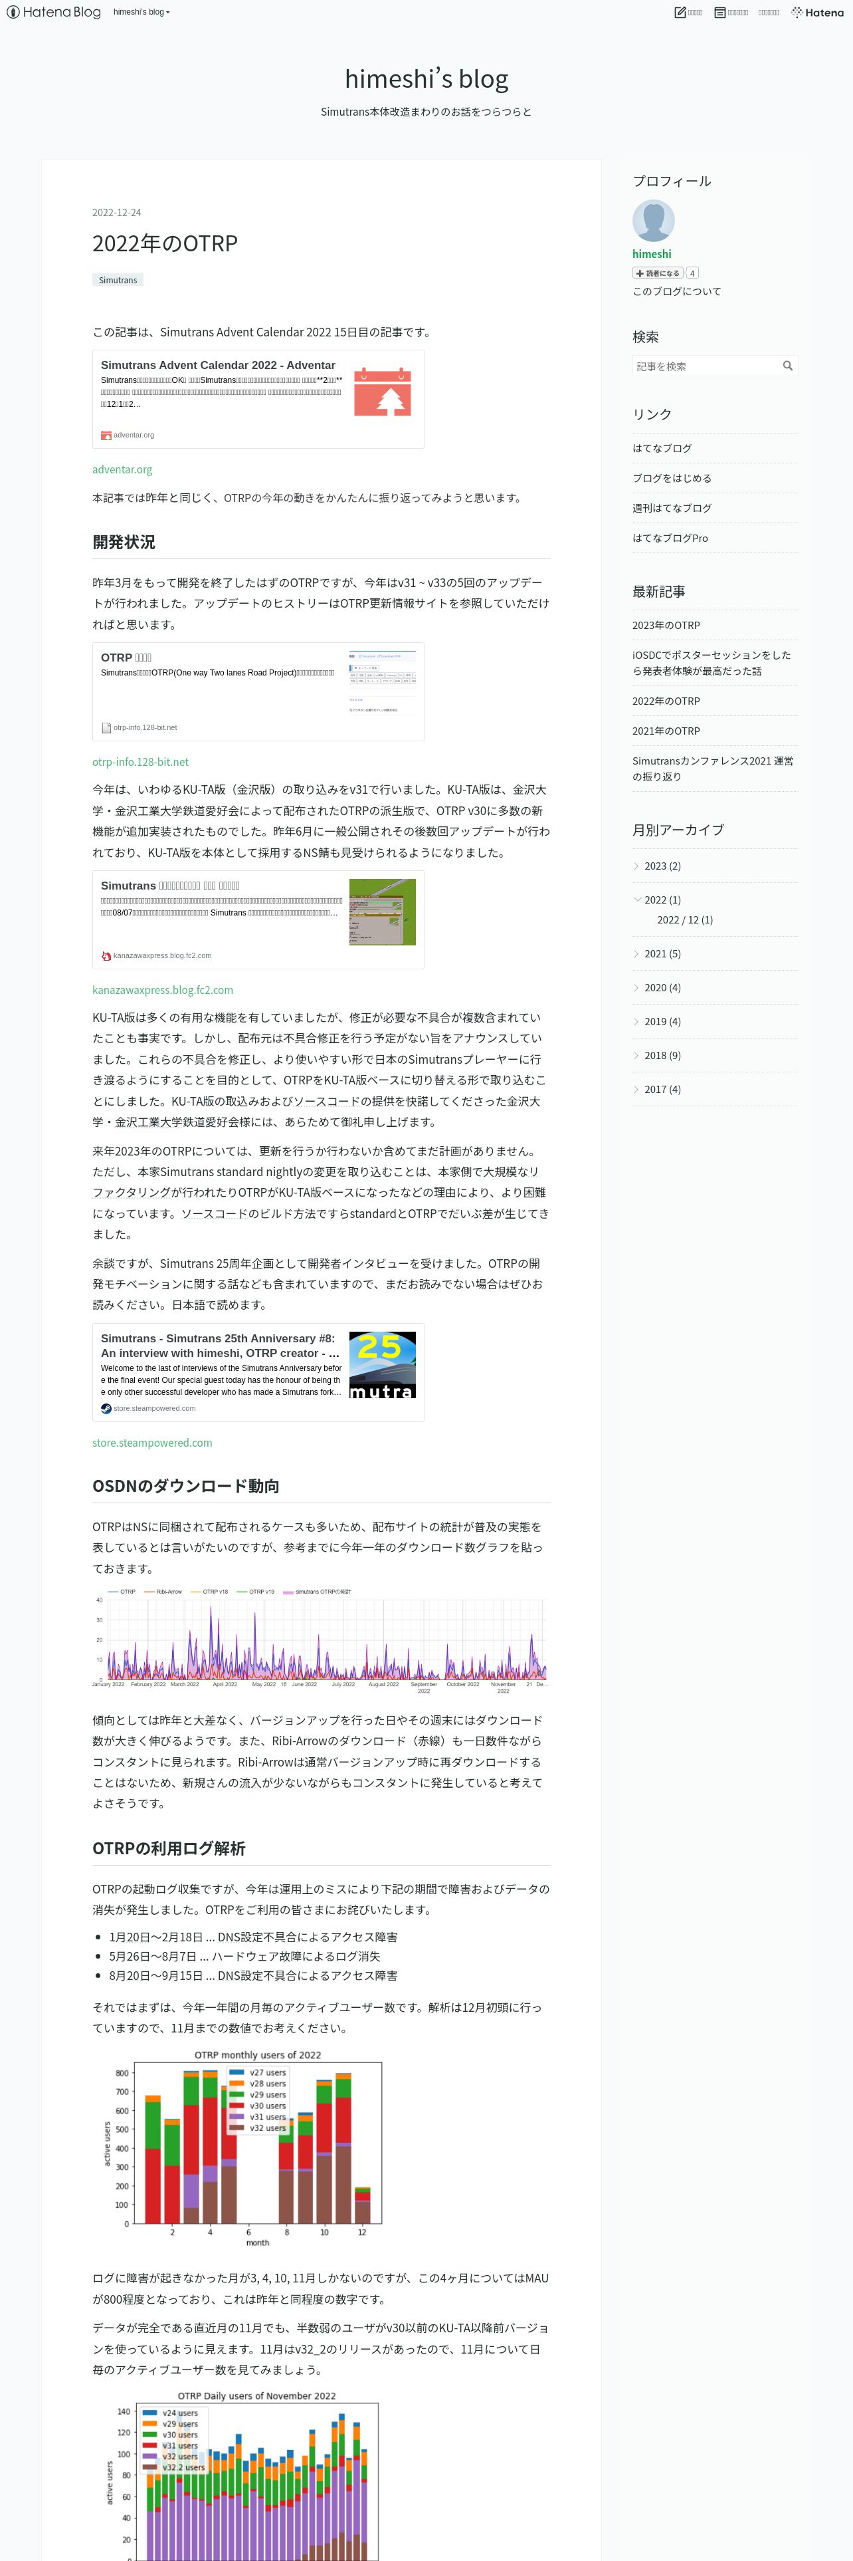Click the kanazawaxpress game screenshot thumbnail
Image resolution: width=853 pixels, height=2561 pixels.
[x=382, y=912]
